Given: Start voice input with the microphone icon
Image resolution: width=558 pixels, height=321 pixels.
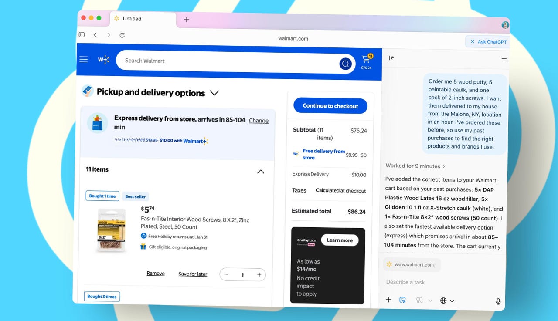Looking at the screenshot, I should [x=498, y=301].
